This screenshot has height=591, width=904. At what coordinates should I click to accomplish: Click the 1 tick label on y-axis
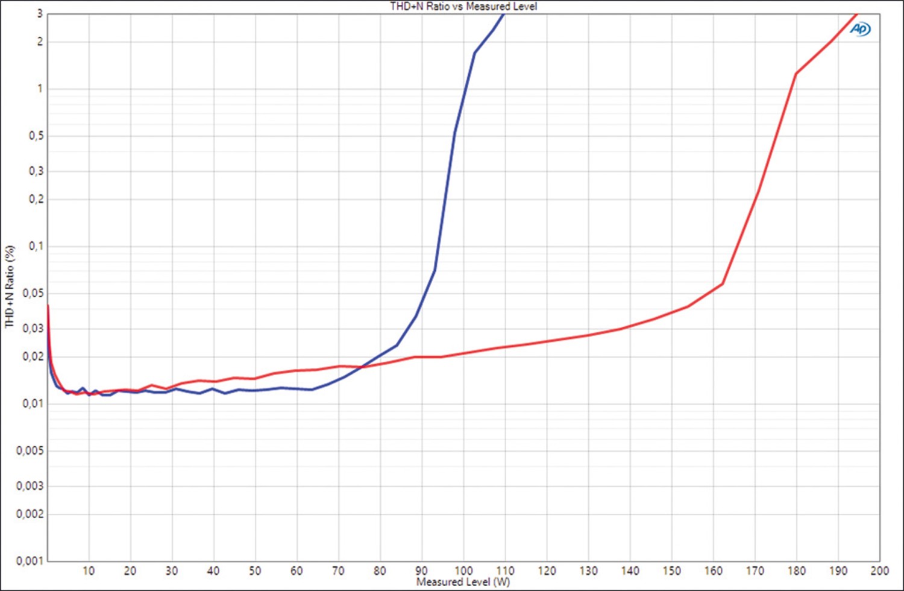[x=40, y=89]
